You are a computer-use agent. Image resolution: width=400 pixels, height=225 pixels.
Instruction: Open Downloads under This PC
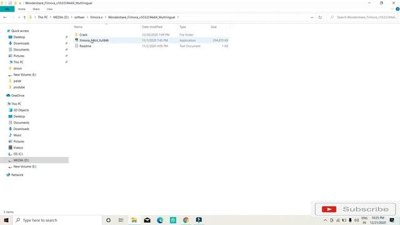point(21,129)
